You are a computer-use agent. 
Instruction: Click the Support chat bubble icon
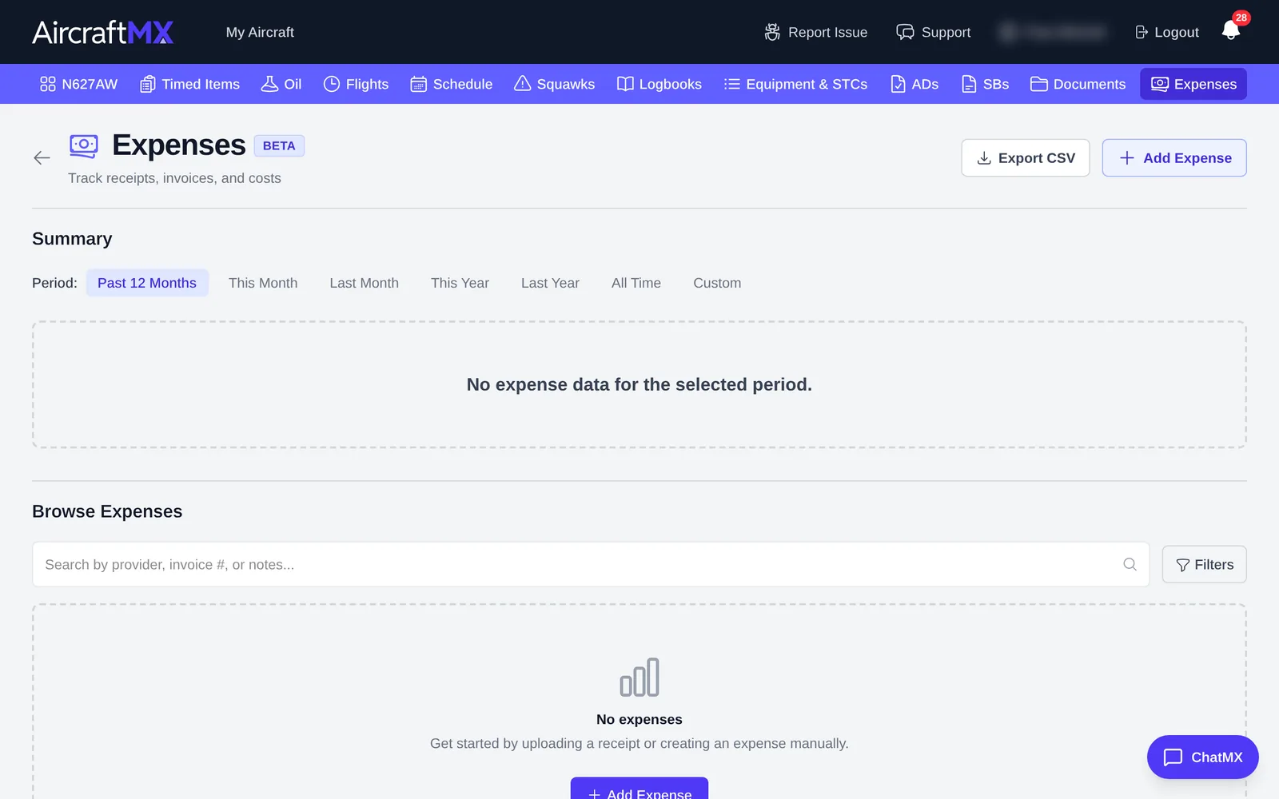(905, 32)
